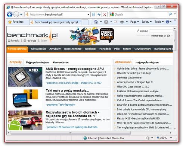183x147 pixels.
Task: Click rejestracja w 10s link
Action: 161,36
